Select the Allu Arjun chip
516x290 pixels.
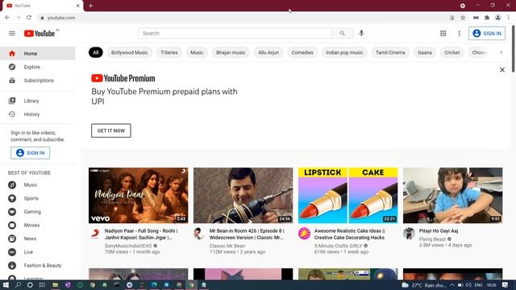coord(268,52)
